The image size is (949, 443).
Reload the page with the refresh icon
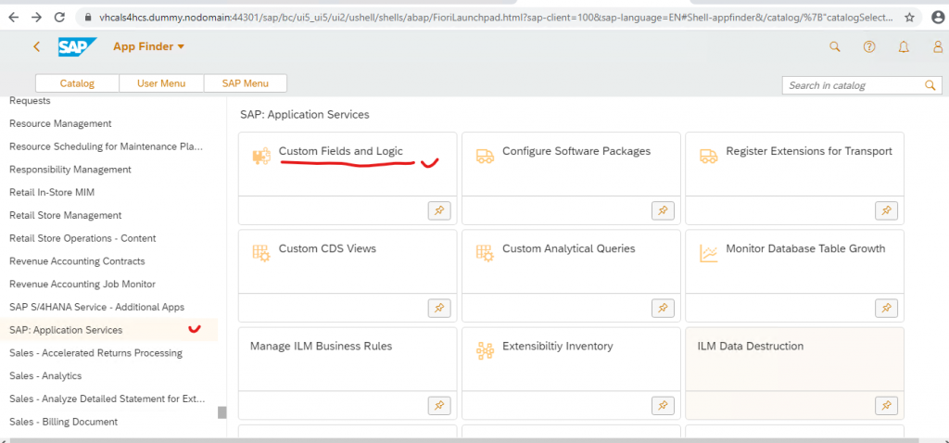[x=59, y=17]
